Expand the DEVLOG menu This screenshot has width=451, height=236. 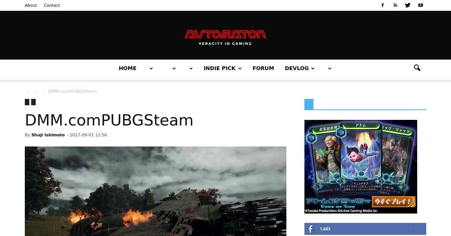pos(300,68)
